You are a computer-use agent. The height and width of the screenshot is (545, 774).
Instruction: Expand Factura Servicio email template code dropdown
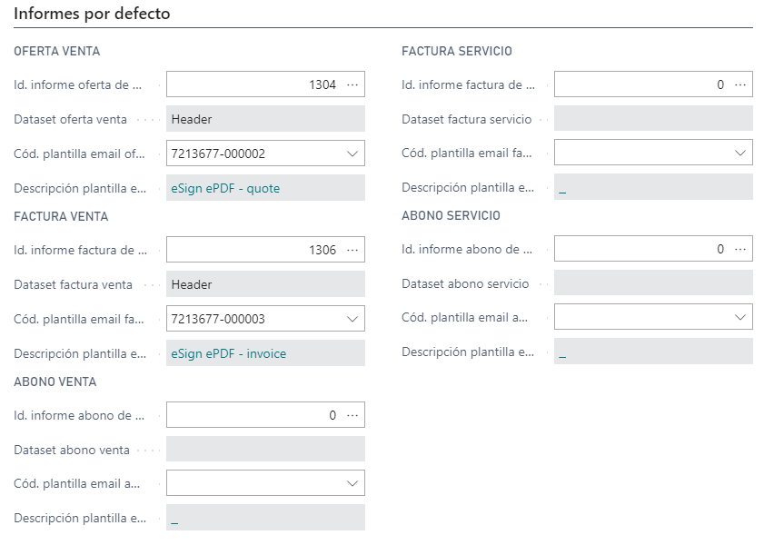point(740,153)
